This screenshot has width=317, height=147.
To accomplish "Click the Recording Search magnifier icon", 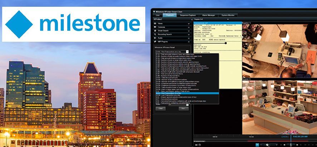I will point(155,34).
